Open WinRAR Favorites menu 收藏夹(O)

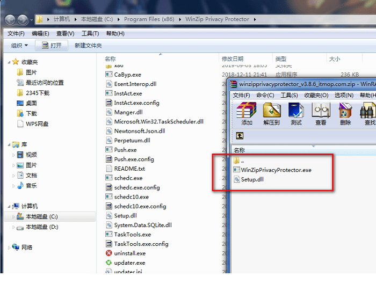tap(316, 96)
